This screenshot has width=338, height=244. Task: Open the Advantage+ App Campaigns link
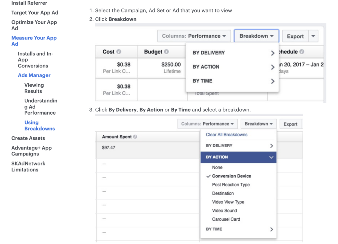[31, 151]
